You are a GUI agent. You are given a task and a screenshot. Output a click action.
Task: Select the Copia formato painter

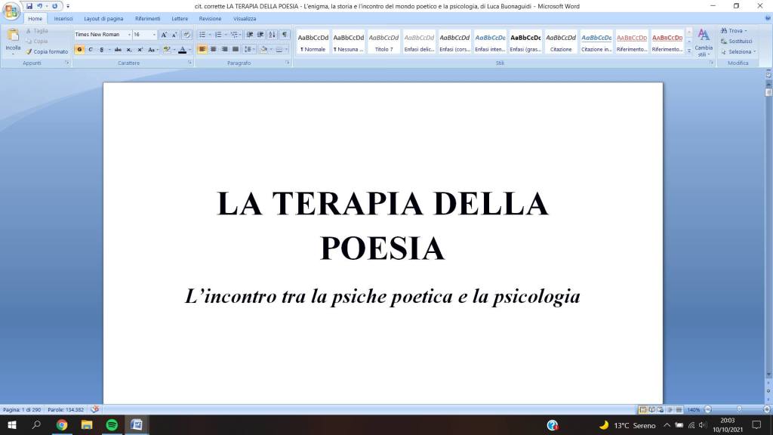tap(46, 51)
